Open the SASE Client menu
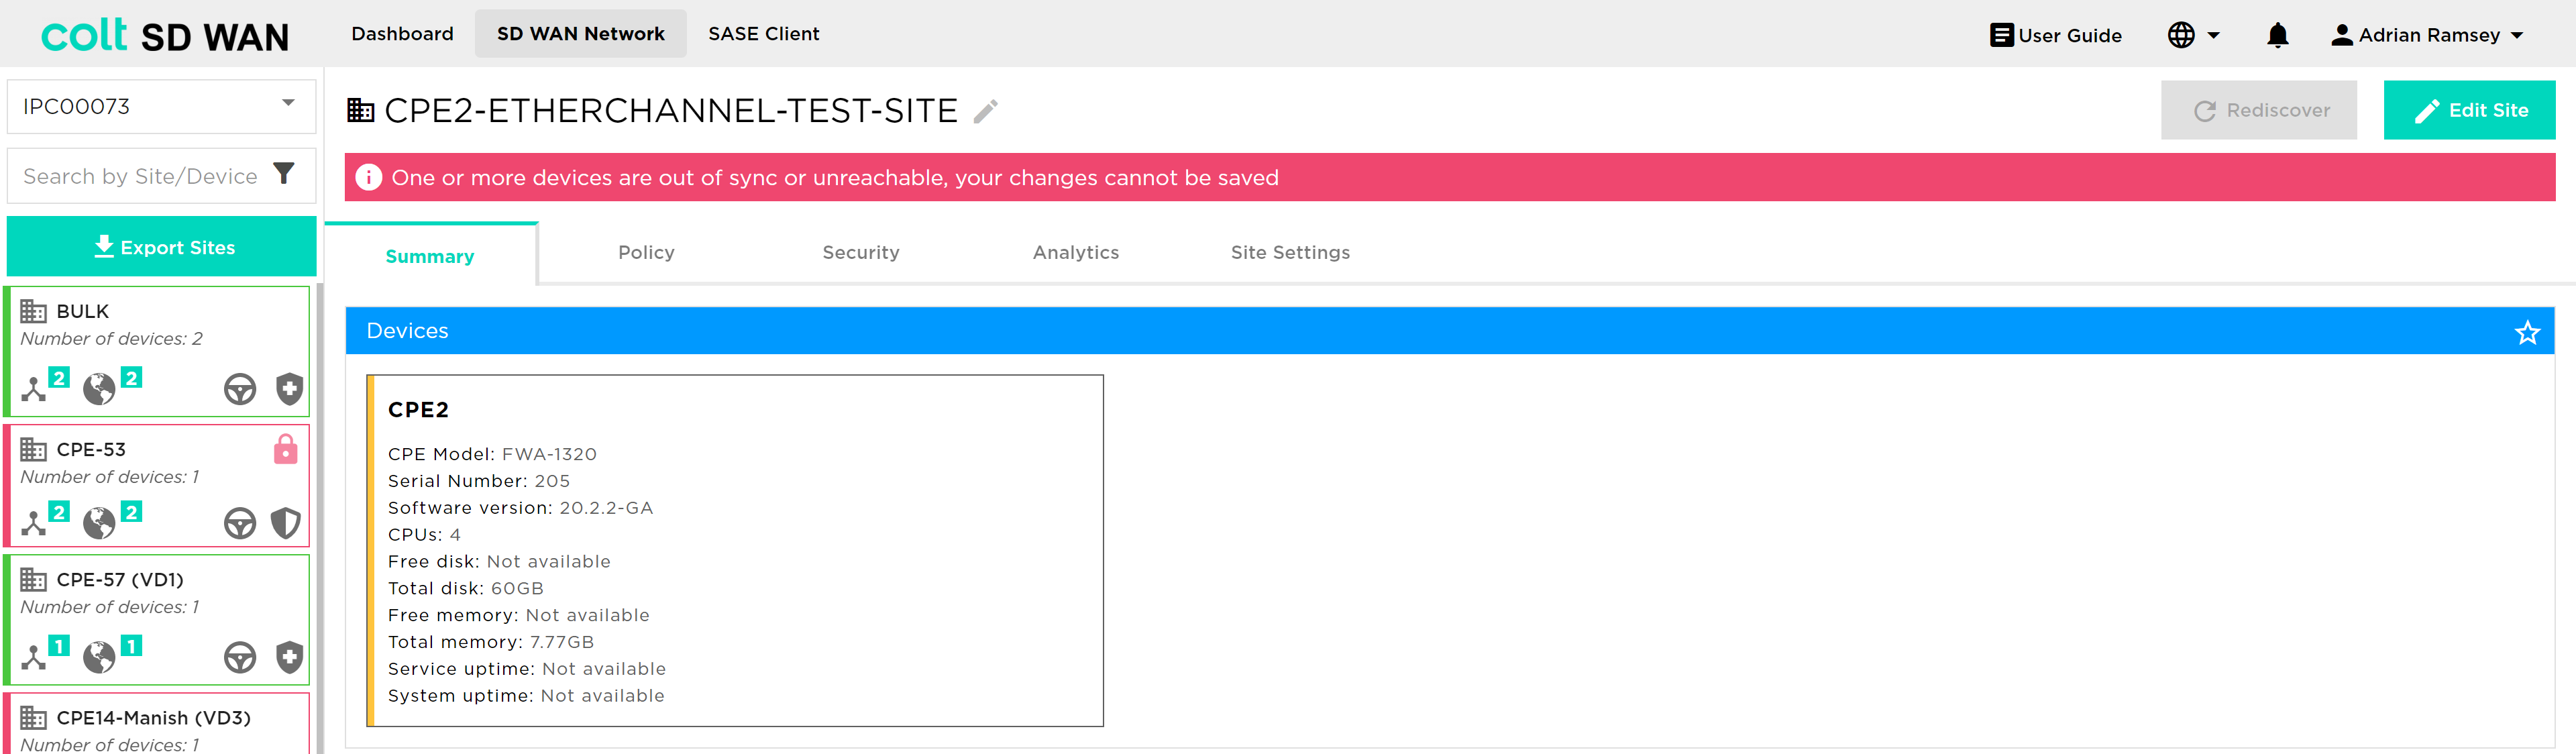Image resolution: width=2576 pixels, height=754 pixels. click(x=764, y=34)
